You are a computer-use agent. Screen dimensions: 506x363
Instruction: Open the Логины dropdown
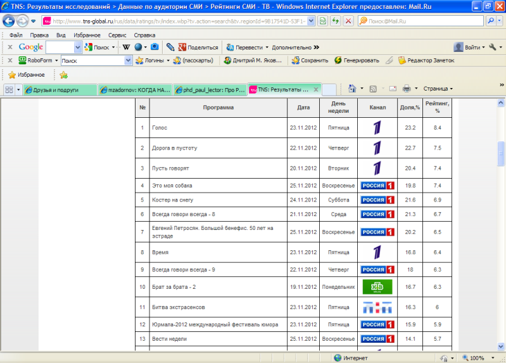(168, 60)
